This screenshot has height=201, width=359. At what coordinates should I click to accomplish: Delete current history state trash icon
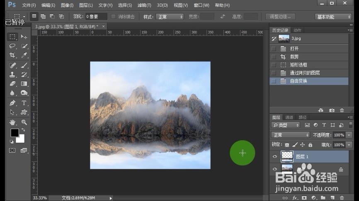342,110
